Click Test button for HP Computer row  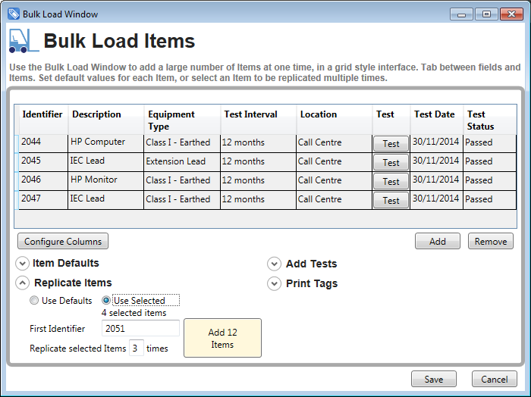coord(391,143)
